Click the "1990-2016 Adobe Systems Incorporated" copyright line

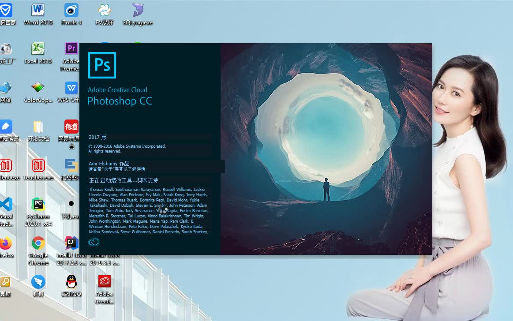point(127,146)
